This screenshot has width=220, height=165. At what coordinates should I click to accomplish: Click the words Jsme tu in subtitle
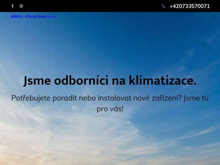click(x=196, y=98)
